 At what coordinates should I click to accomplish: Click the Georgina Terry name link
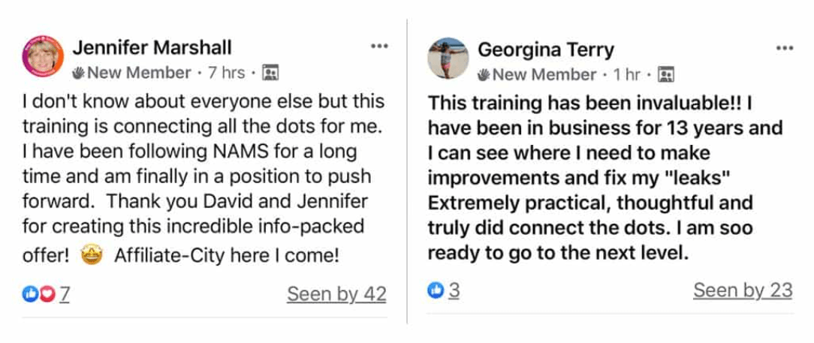tap(546, 50)
